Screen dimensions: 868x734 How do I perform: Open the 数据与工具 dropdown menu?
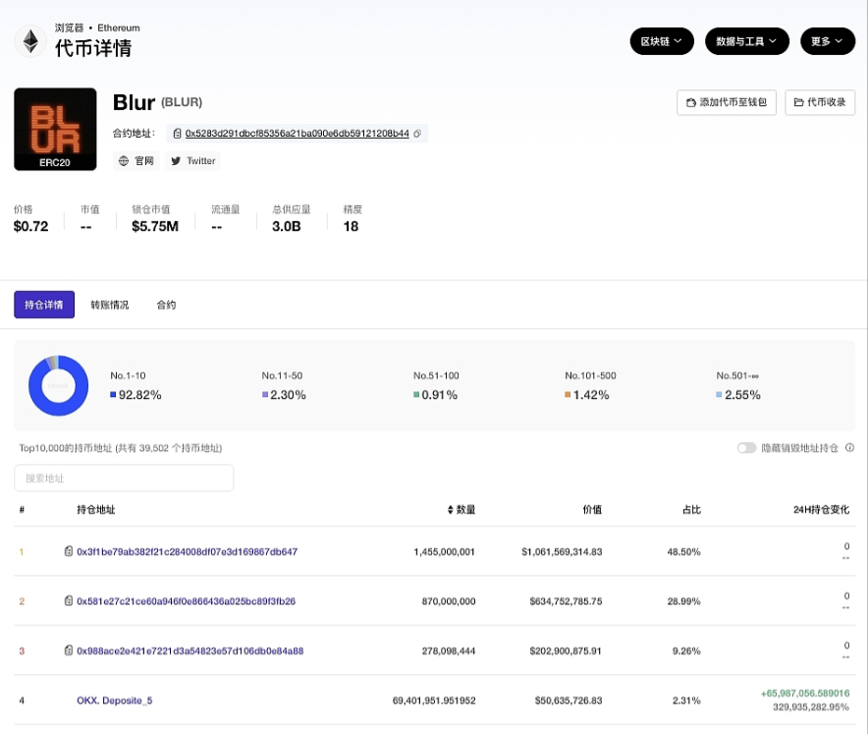(x=747, y=41)
